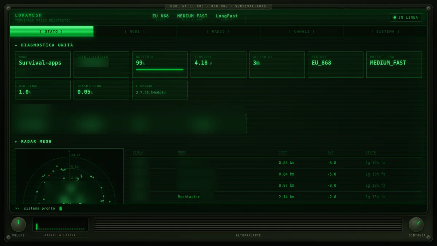Sort the table by NODO column

pyautogui.click(x=182, y=153)
